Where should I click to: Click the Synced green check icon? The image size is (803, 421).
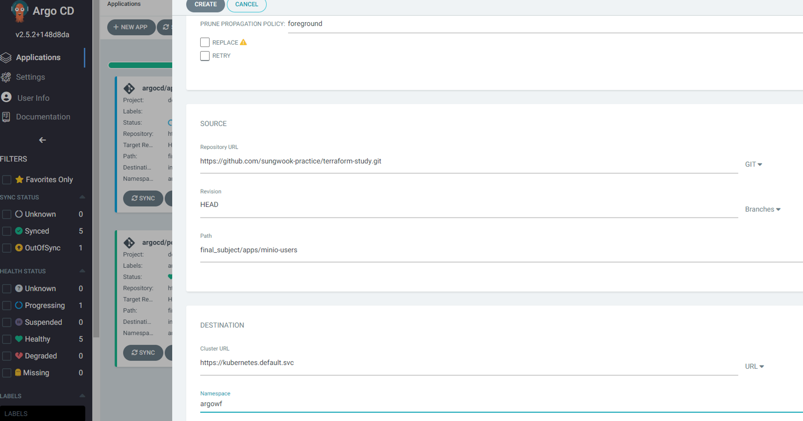point(19,231)
